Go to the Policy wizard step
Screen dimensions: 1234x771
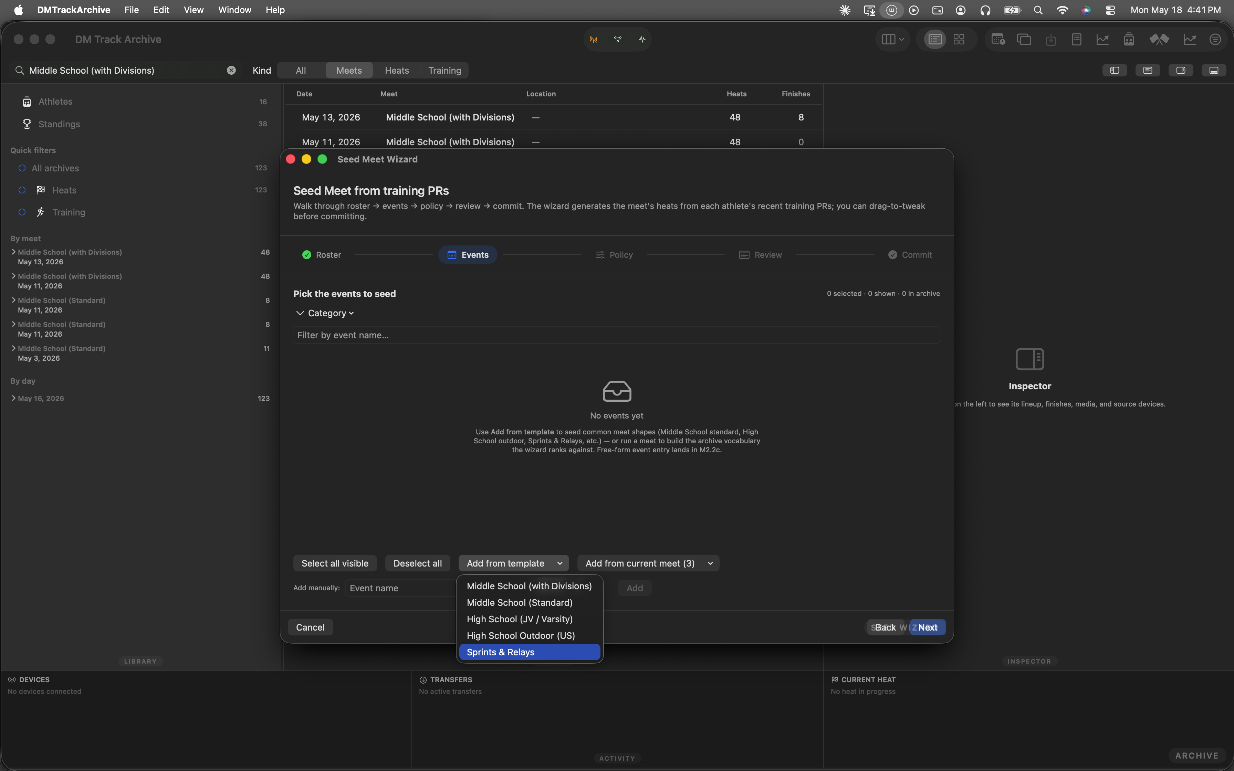[614, 255]
